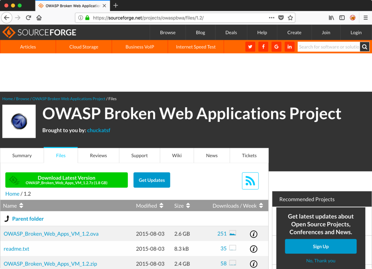Viewport: 372px width, 269px height.
Task: Click the SourceForge logo
Action: [39, 32]
